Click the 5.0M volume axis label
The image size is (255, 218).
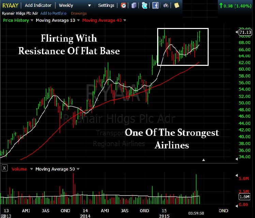[x=244, y=179]
